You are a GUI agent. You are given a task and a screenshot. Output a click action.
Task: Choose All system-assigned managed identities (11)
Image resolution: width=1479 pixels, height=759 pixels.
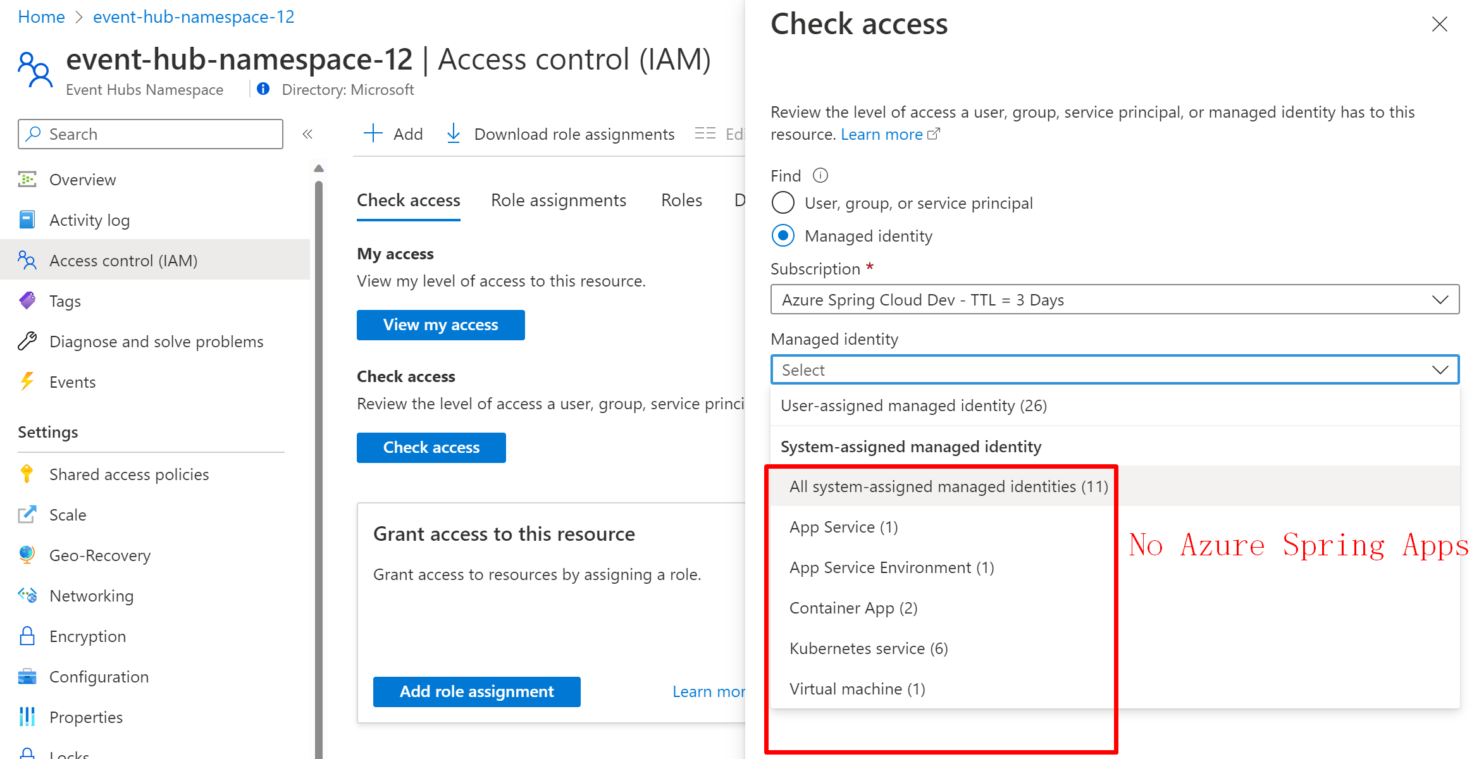pyautogui.click(x=1115, y=486)
